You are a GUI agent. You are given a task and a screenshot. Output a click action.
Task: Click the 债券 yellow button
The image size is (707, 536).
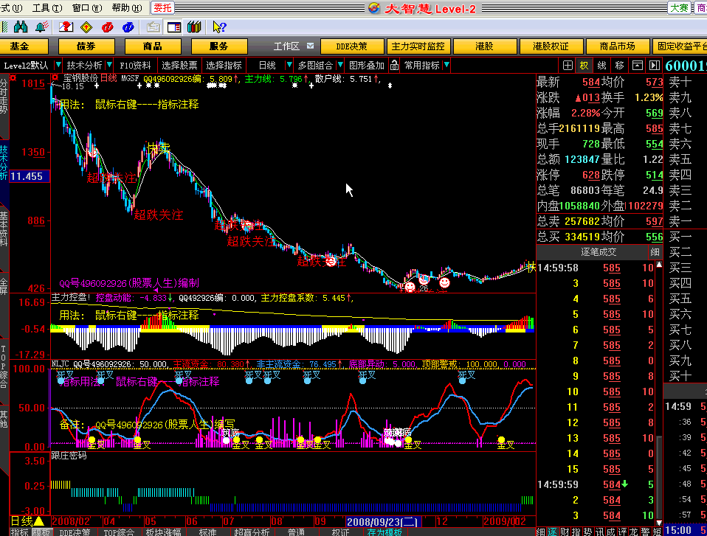[x=86, y=46]
